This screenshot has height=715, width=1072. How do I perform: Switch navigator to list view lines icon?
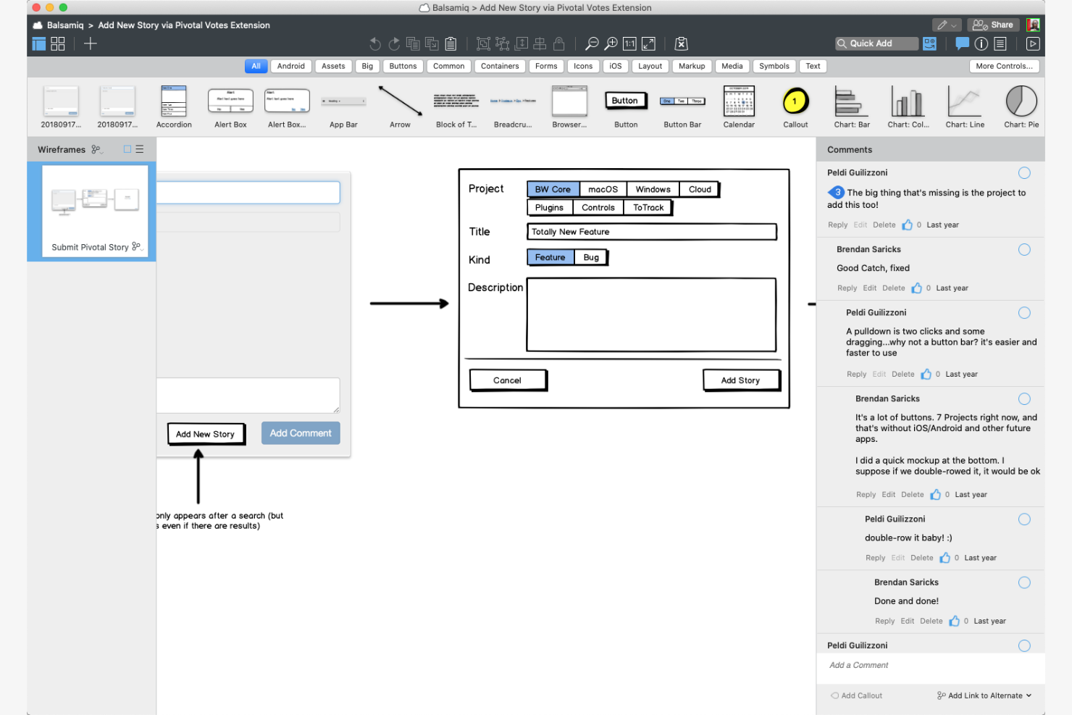(140, 149)
